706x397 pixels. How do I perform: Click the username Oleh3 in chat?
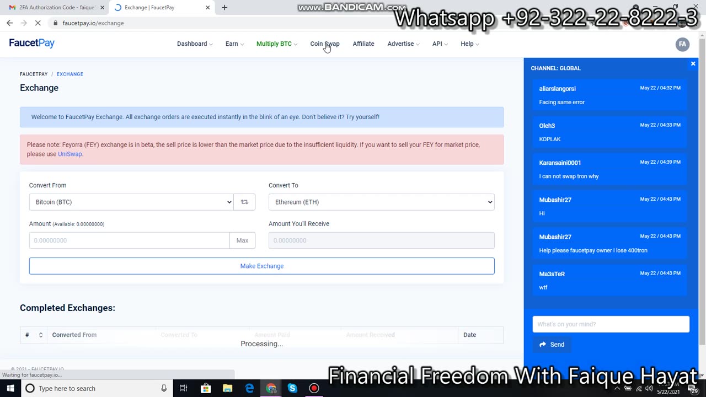tap(547, 126)
